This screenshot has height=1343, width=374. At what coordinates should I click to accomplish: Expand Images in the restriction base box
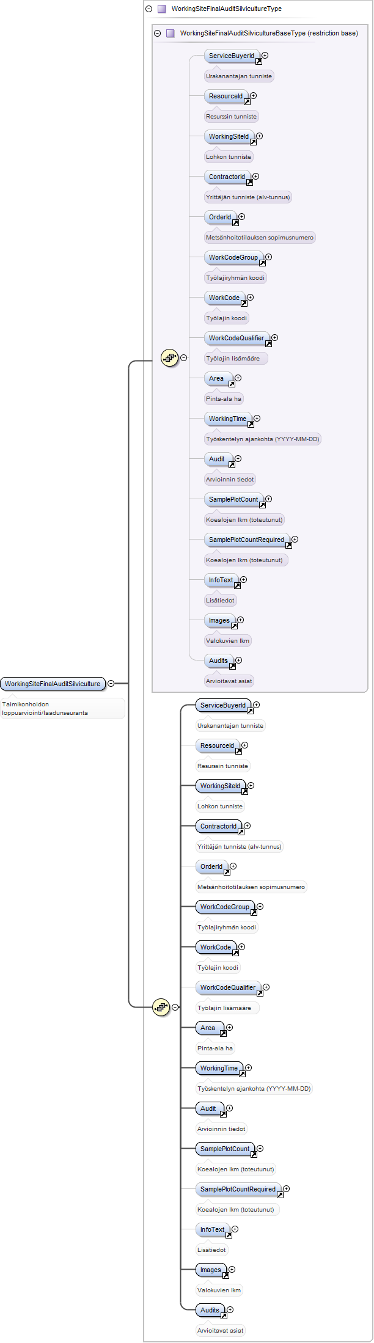click(240, 620)
